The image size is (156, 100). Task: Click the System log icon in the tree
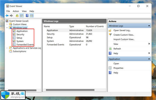14,41
